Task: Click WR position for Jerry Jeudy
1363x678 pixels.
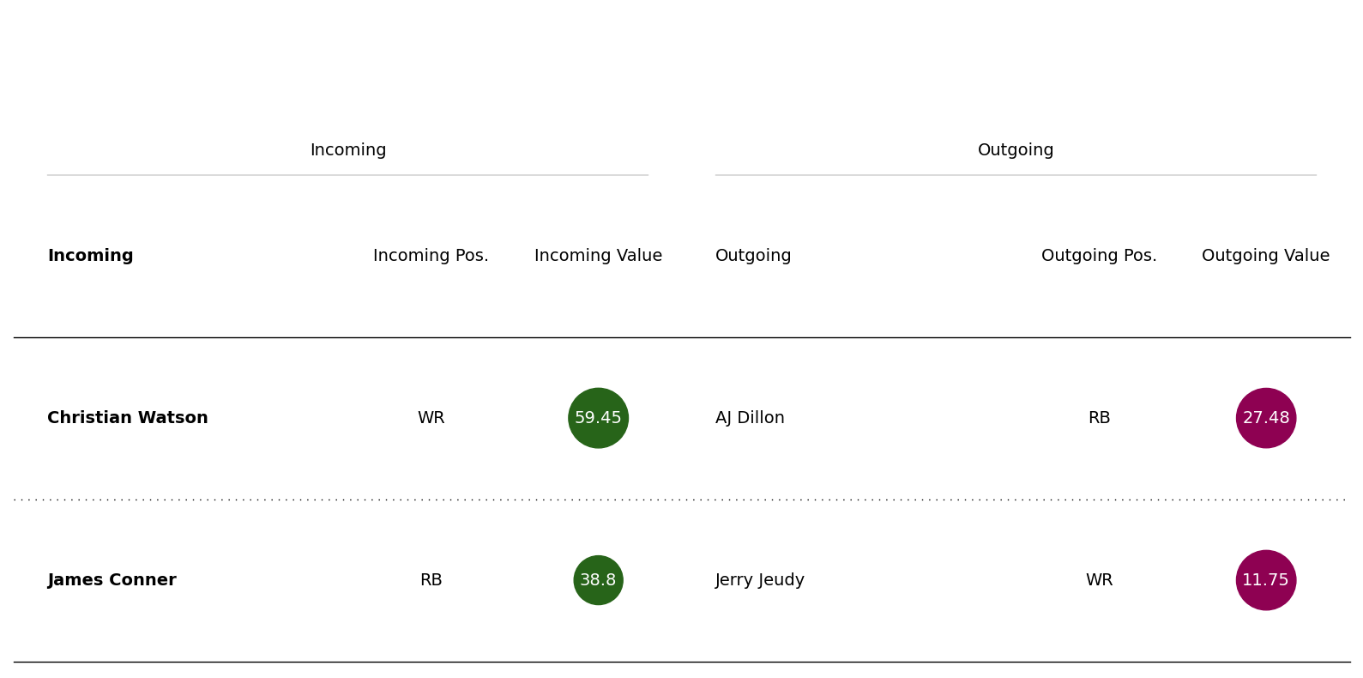Action: [1099, 580]
